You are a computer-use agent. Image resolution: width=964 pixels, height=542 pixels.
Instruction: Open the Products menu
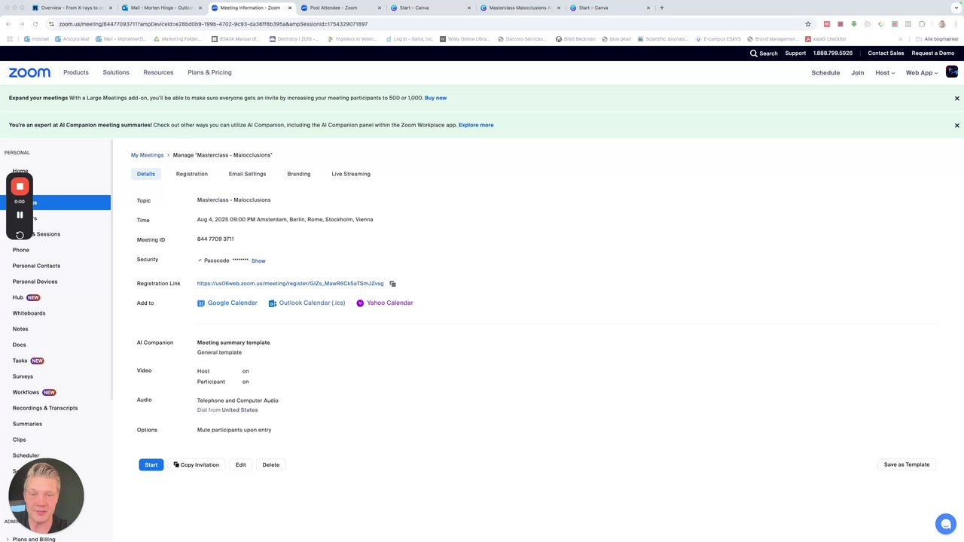click(76, 72)
